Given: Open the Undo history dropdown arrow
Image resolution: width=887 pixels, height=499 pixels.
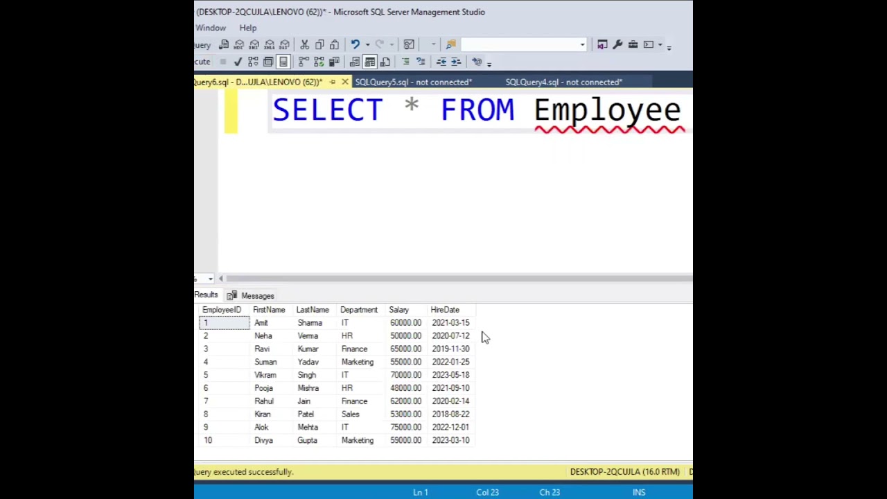Looking at the screenshot, I should click(x=367, y=44).
